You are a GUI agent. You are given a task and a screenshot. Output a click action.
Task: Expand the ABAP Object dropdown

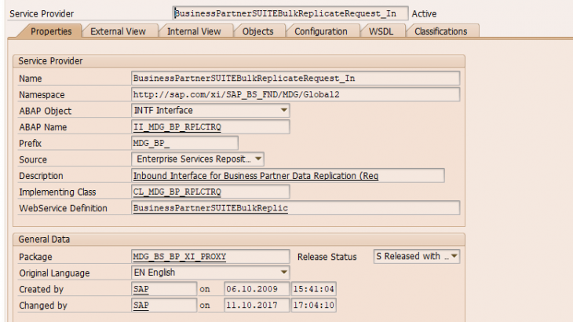283,111
